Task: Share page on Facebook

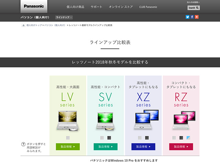Action: point(192,17)
